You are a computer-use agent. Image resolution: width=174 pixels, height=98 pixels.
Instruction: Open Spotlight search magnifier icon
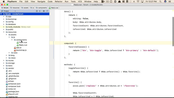pos(160,1)
